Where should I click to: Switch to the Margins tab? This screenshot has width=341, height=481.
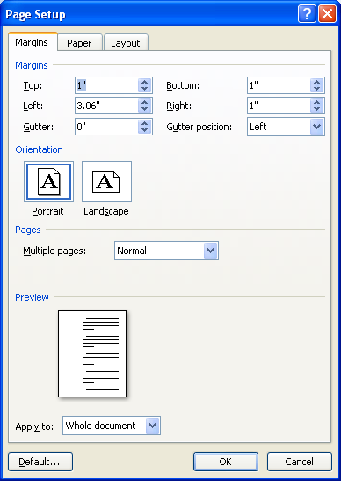33,42
